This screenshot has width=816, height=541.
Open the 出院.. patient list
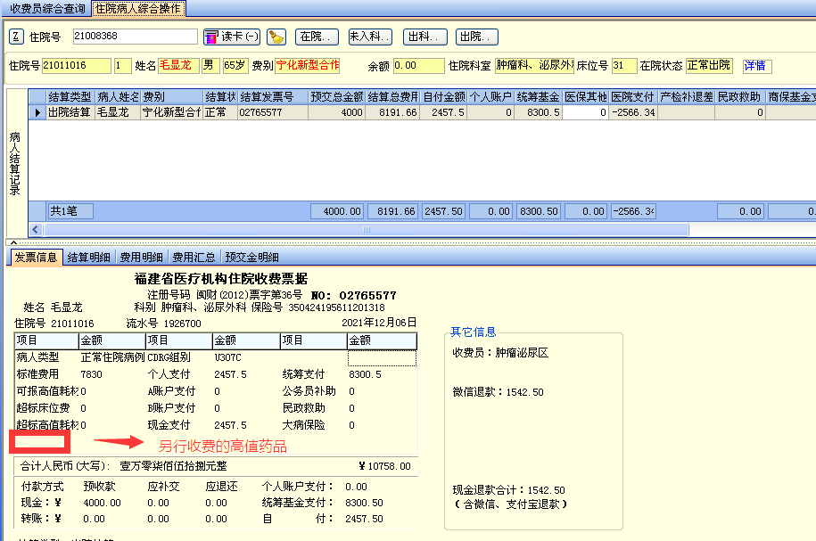[477, 37]
